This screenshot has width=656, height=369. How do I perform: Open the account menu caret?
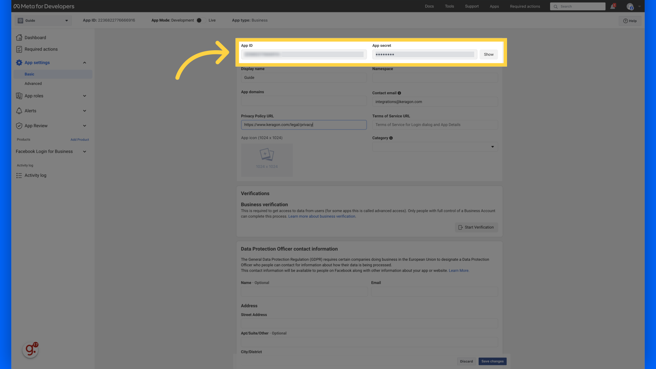tap(640, 6)
